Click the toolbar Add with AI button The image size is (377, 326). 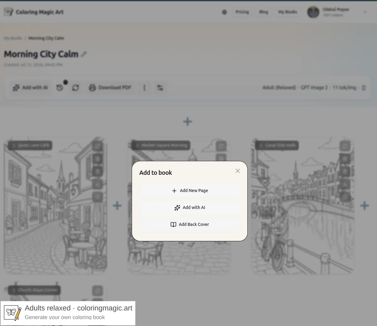[x=30, y=87]
